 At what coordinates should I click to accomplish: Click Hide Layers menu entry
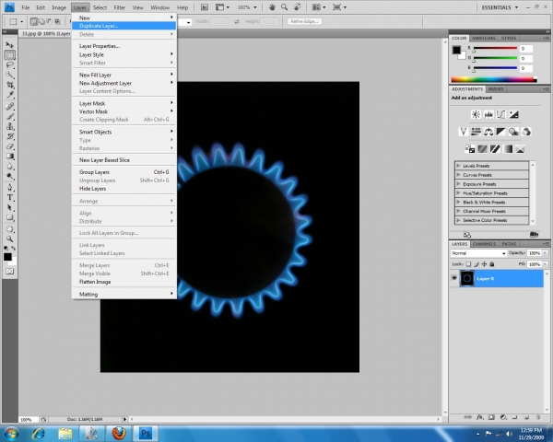point(124,189)
